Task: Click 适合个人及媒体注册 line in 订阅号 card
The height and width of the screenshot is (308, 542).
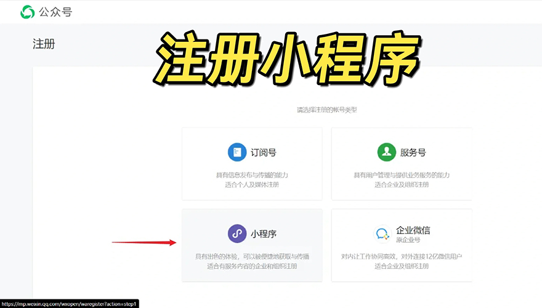Action: pos(252,185)
